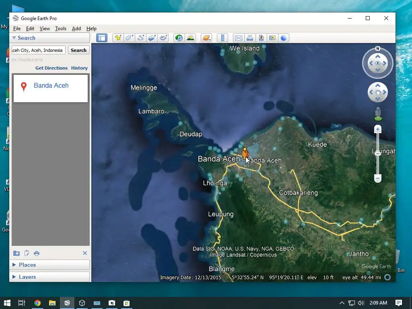
Task: Show hidden tray icons chevron
Action: point(342,303)
